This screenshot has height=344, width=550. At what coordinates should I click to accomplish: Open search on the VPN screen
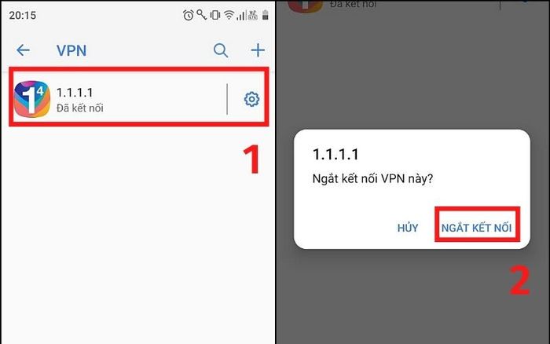click(x=221, y=50)
